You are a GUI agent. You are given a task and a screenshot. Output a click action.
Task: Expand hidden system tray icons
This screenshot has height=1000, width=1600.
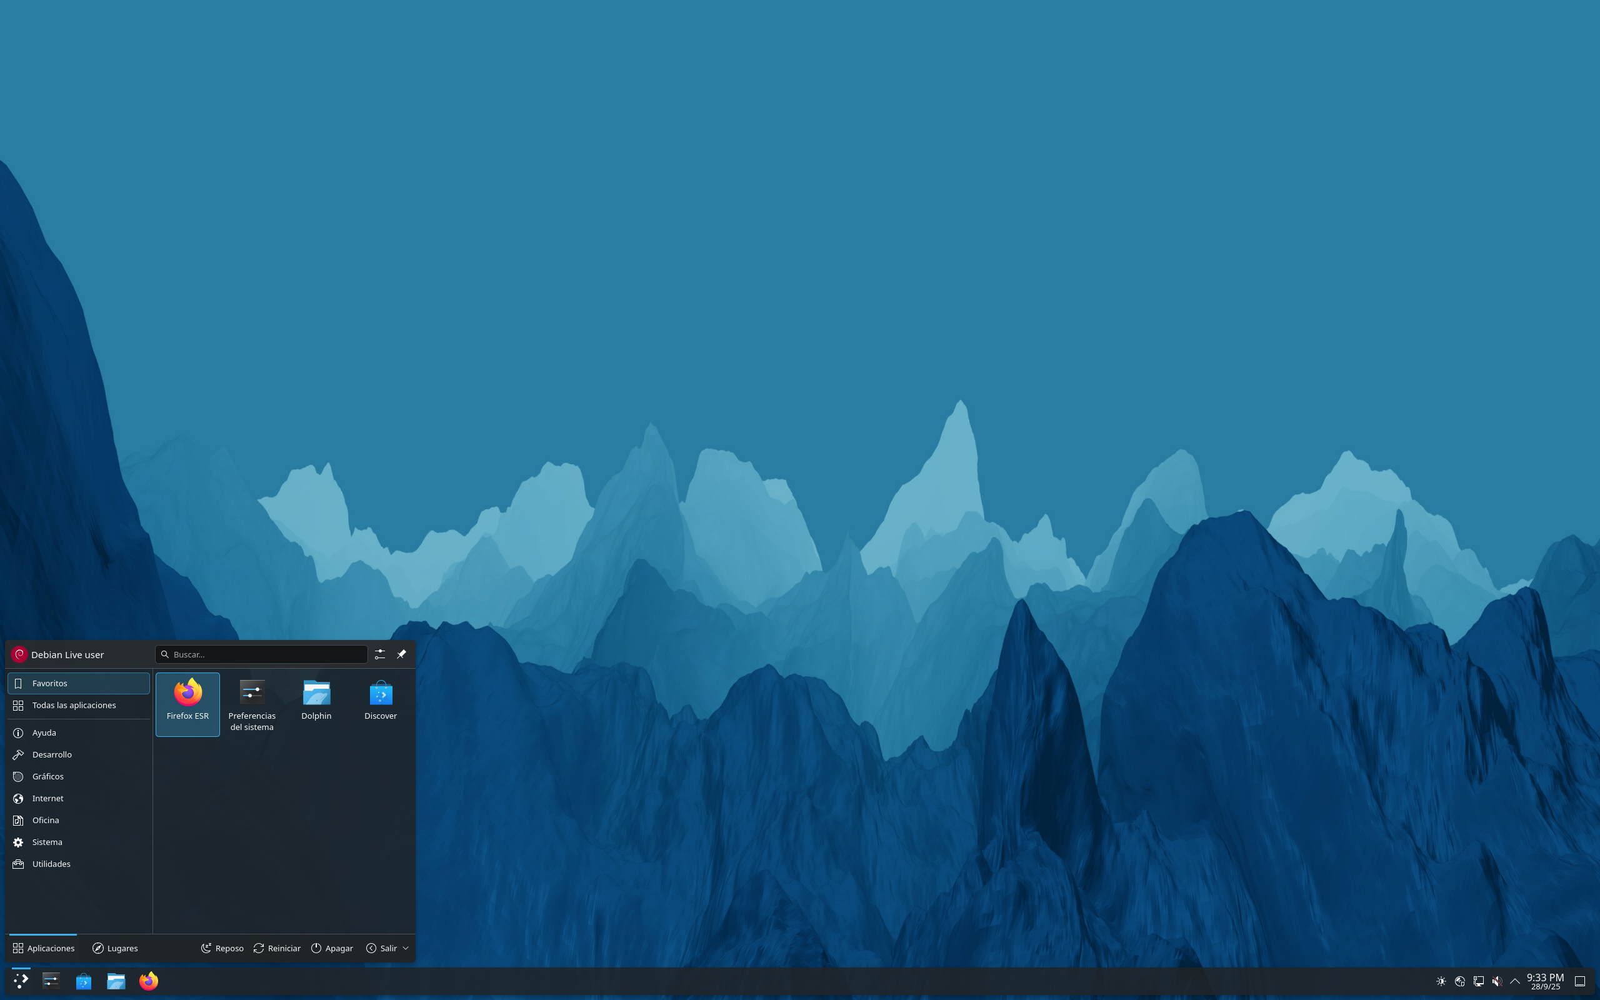(x=1515, y=981)
